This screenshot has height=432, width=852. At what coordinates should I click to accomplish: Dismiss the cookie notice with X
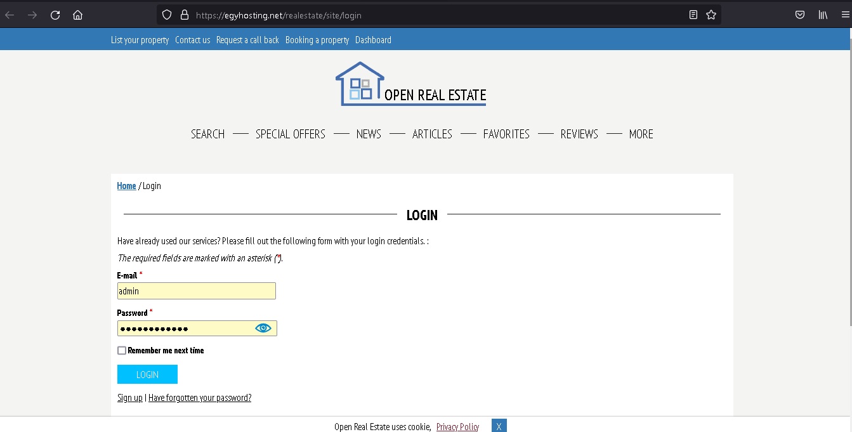click(499, 426)
